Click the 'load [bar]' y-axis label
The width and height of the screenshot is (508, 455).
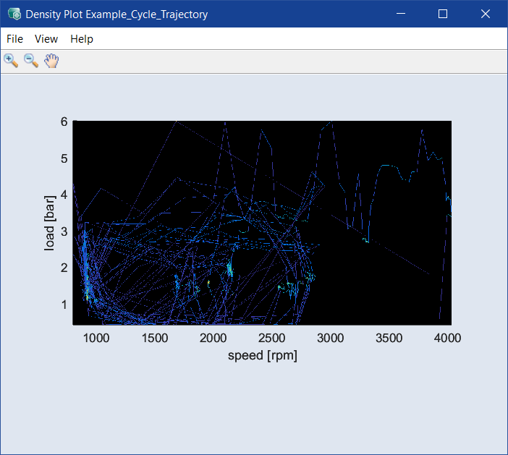click(x=50, y=223)
